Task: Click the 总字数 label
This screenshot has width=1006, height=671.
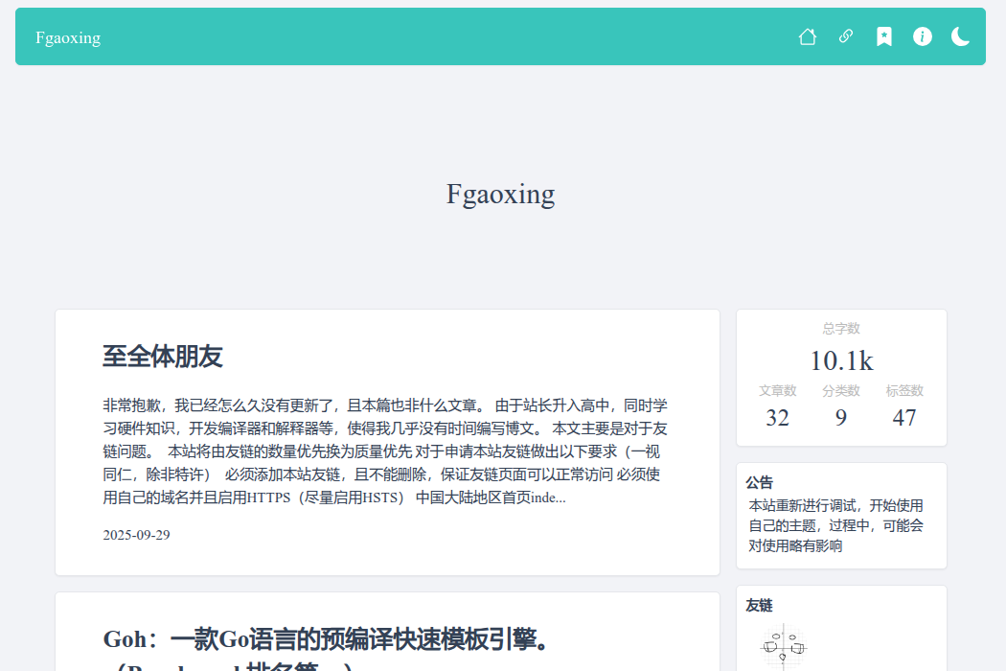Action: pos(841,329)
